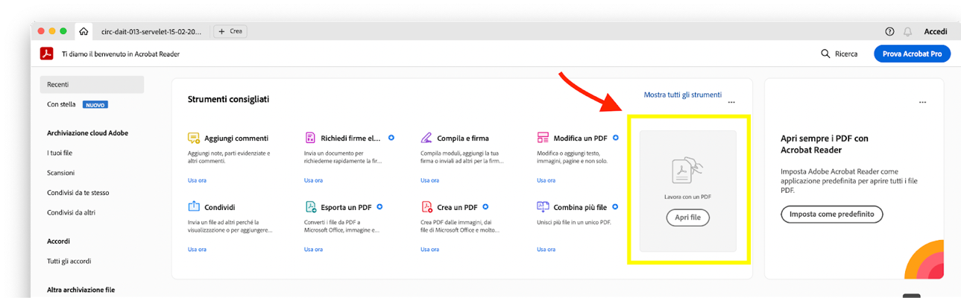Click the premium badge beside Modifica un PDF
Image resolution: width=961 pixels, height=298 pixels.
coord(615,138)
